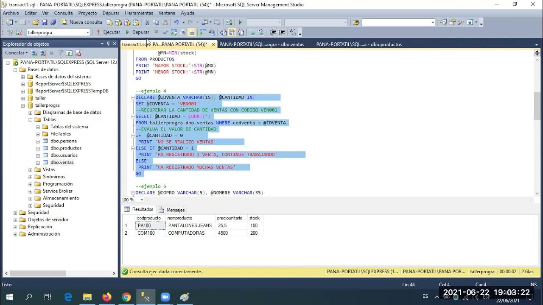The height and width of the screenshot is (305, 543).
Task: Click the nomproducto column header
Action: point(190,218)
